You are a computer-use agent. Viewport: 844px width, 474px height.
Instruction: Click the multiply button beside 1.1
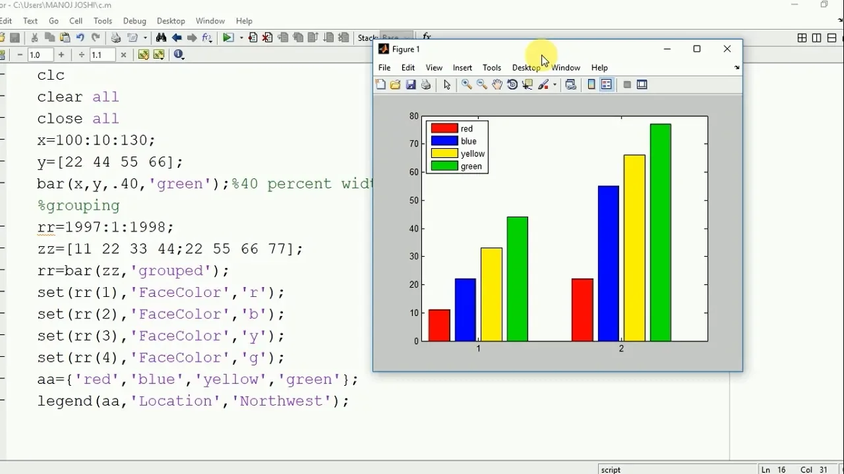coord(123,55)
